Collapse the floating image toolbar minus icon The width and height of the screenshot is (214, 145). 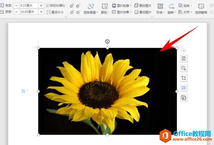184,51
